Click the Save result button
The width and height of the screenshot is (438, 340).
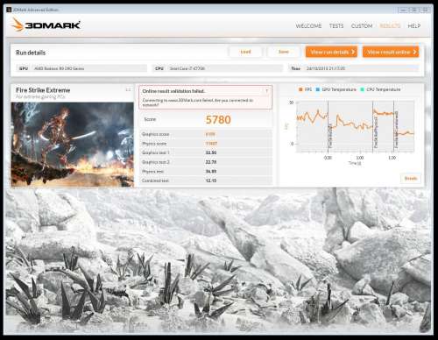(x=284, y=52)
